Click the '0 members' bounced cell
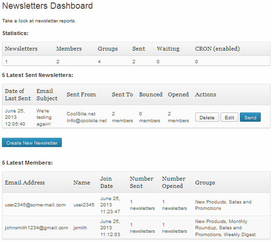The height and width of the screenshot is (242, 272). tap(149, 117)
